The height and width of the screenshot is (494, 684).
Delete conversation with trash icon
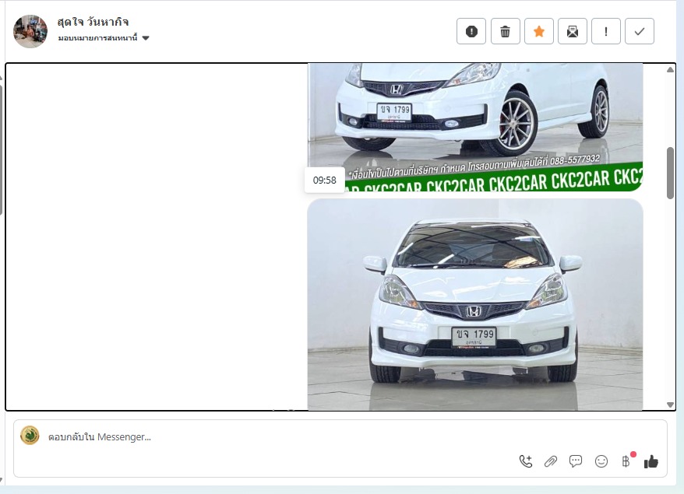[505, 31]
